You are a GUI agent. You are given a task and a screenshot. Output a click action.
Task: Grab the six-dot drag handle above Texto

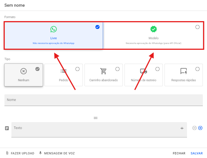pos(96,118)
